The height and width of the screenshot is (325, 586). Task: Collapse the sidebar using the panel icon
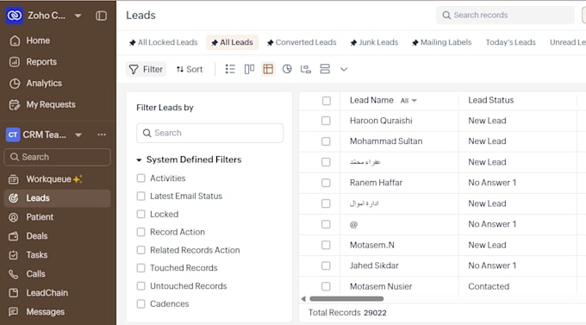(101, 16)
